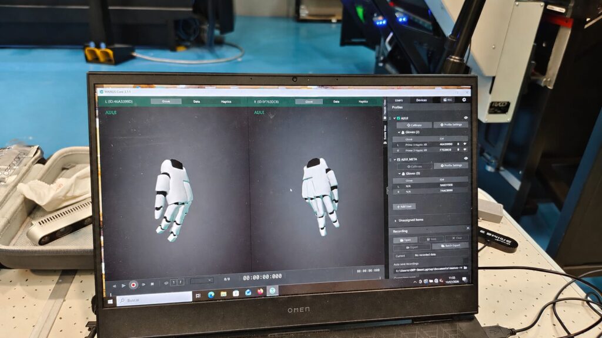Collapse Gloves (0) under AIJUI_META

pyautogui.click(x=399, y=174)
